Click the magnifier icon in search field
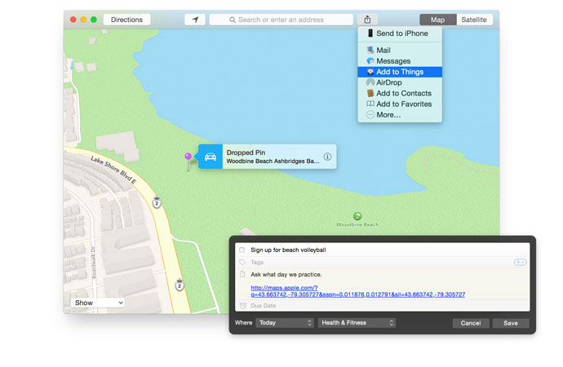Image resolution: width=563 pixels, height=367 pixels. pos(233,20)
